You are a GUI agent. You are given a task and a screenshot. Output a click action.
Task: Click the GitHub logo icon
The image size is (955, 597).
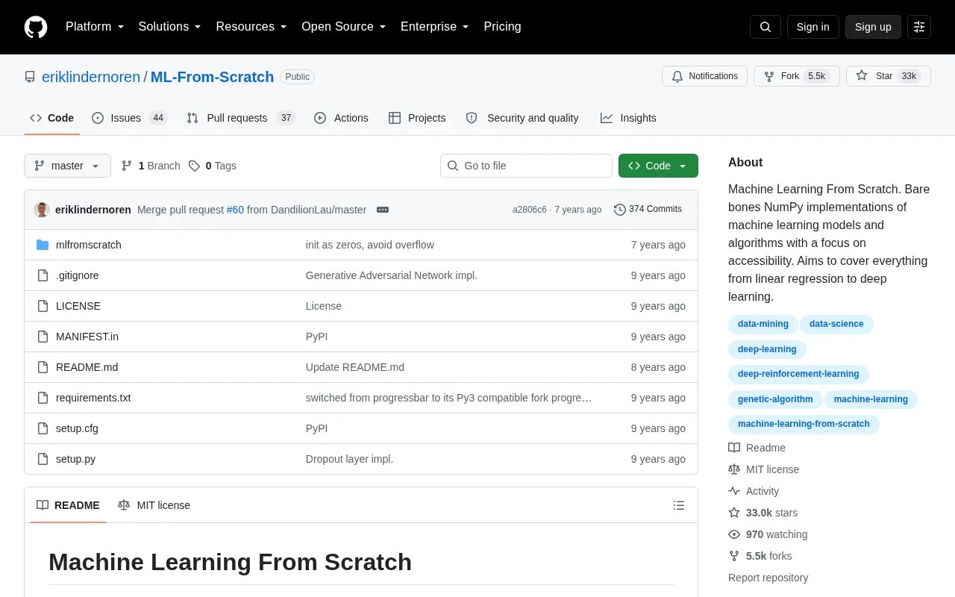coord(36,27)
